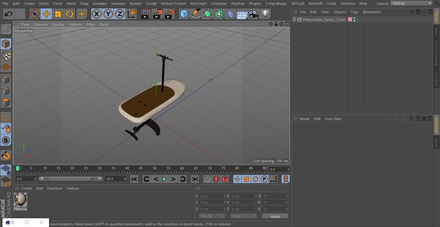
Task: Click the Make Editable icon
Action: (x=6, y=29)
